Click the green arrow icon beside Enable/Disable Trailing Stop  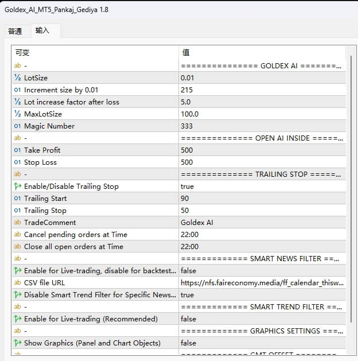[x=17, y=187]
